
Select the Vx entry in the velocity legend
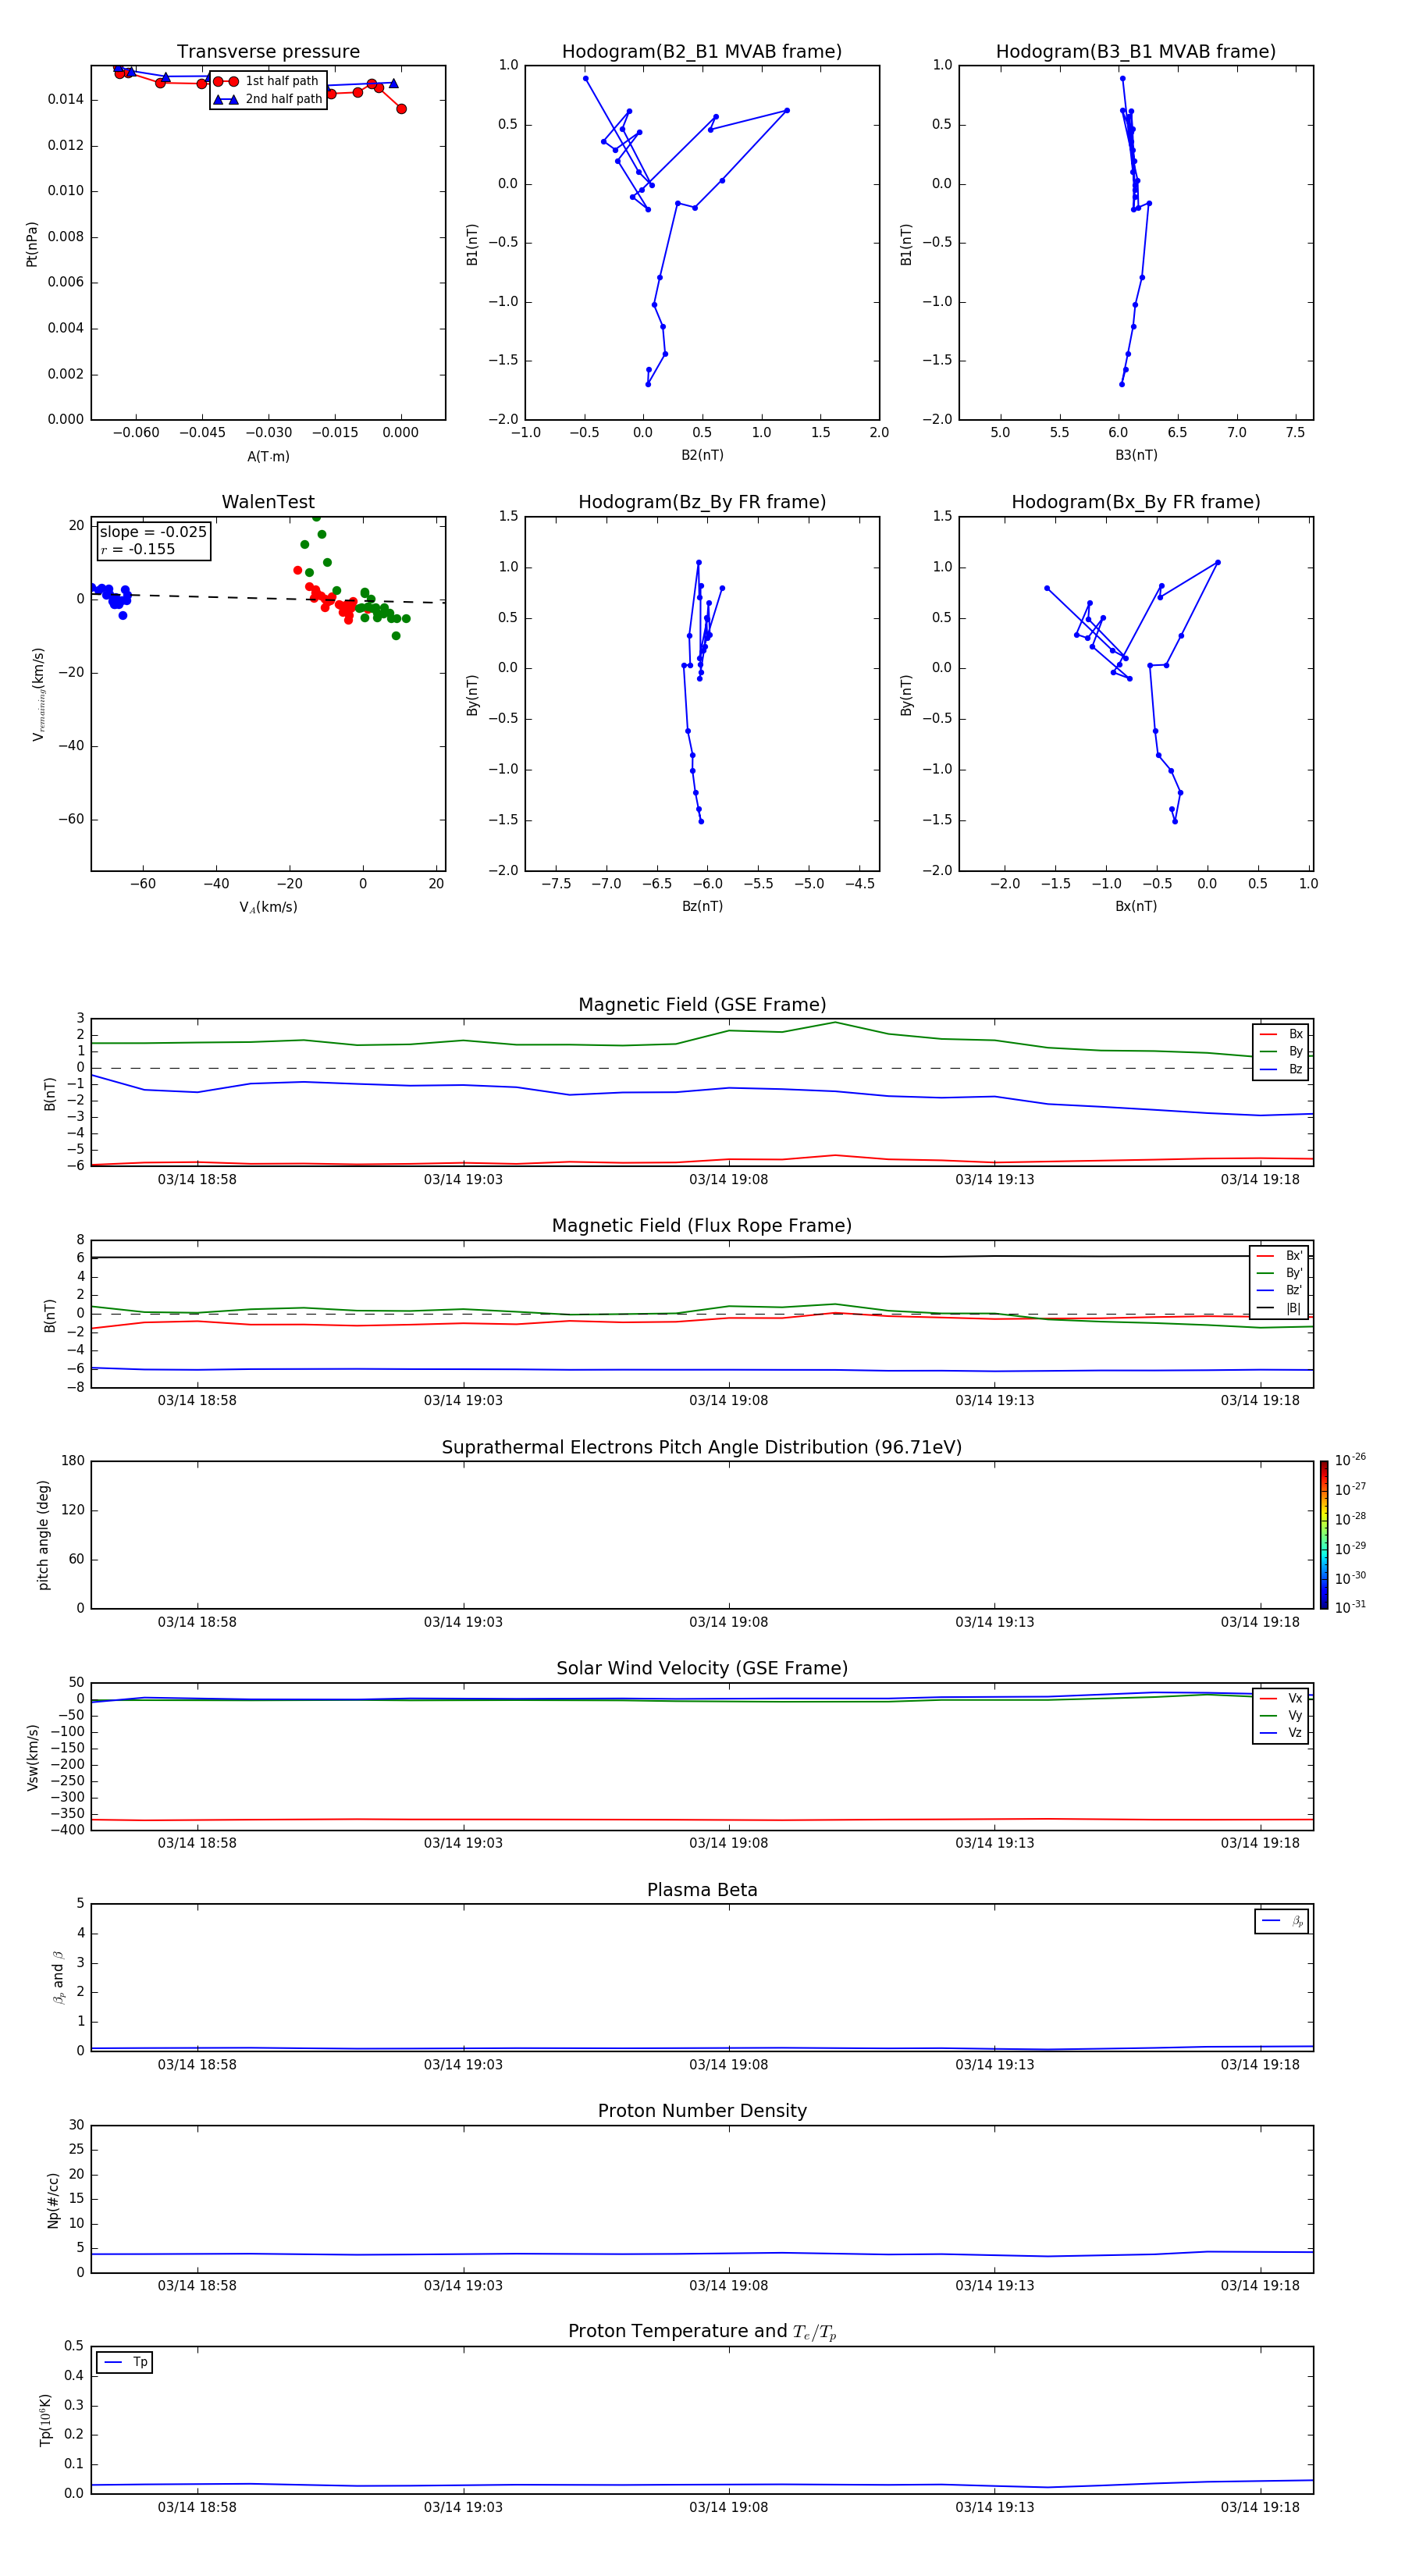click(1281, 1698)
